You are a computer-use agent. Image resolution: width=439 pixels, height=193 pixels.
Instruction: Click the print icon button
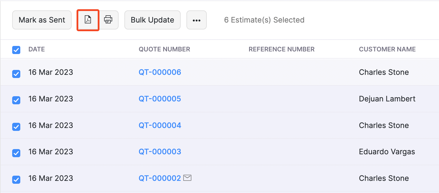pos(108,20)
